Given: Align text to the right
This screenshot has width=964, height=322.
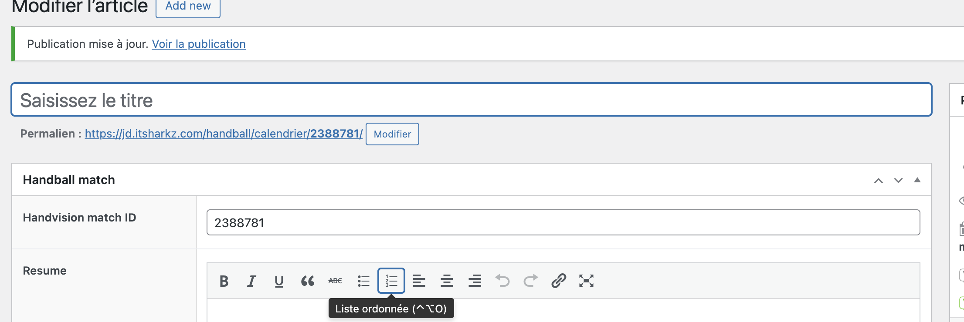Looking at the screenshot, I should (475, 281).
